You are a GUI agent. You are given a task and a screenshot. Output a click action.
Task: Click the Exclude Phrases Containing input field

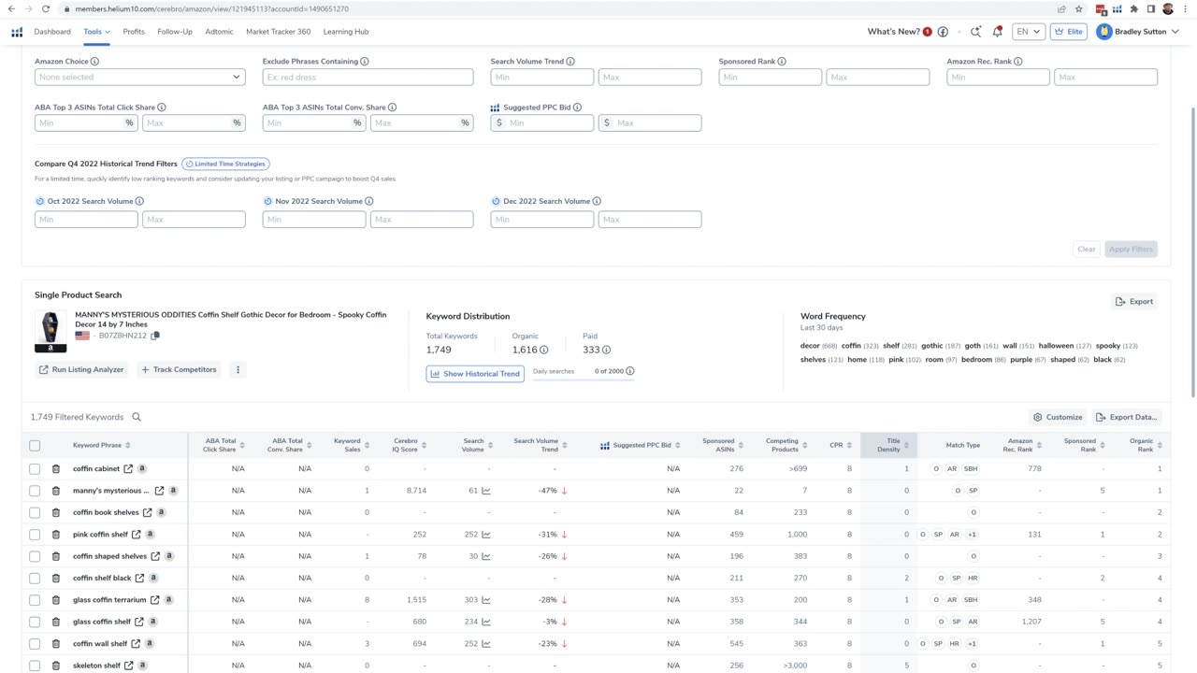click(x=368, y=77)
